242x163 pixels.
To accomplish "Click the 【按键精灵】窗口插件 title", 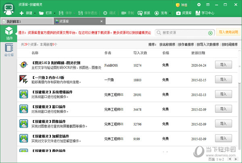I will pyautogui.click(x=49, y=107).
